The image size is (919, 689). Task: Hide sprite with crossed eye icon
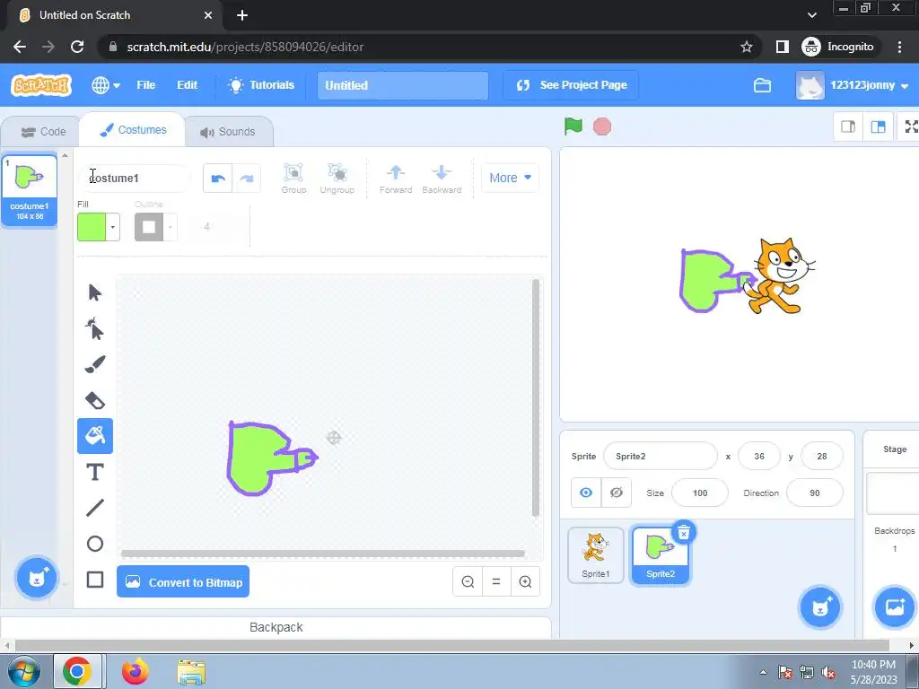click(x=616, y=493)
